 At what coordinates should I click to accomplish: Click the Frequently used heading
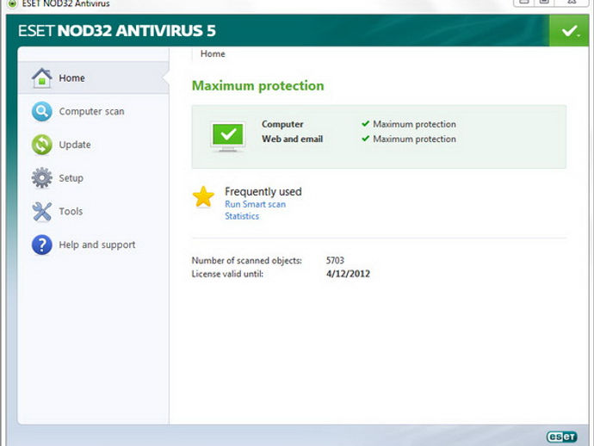click(x=263, y=192)
